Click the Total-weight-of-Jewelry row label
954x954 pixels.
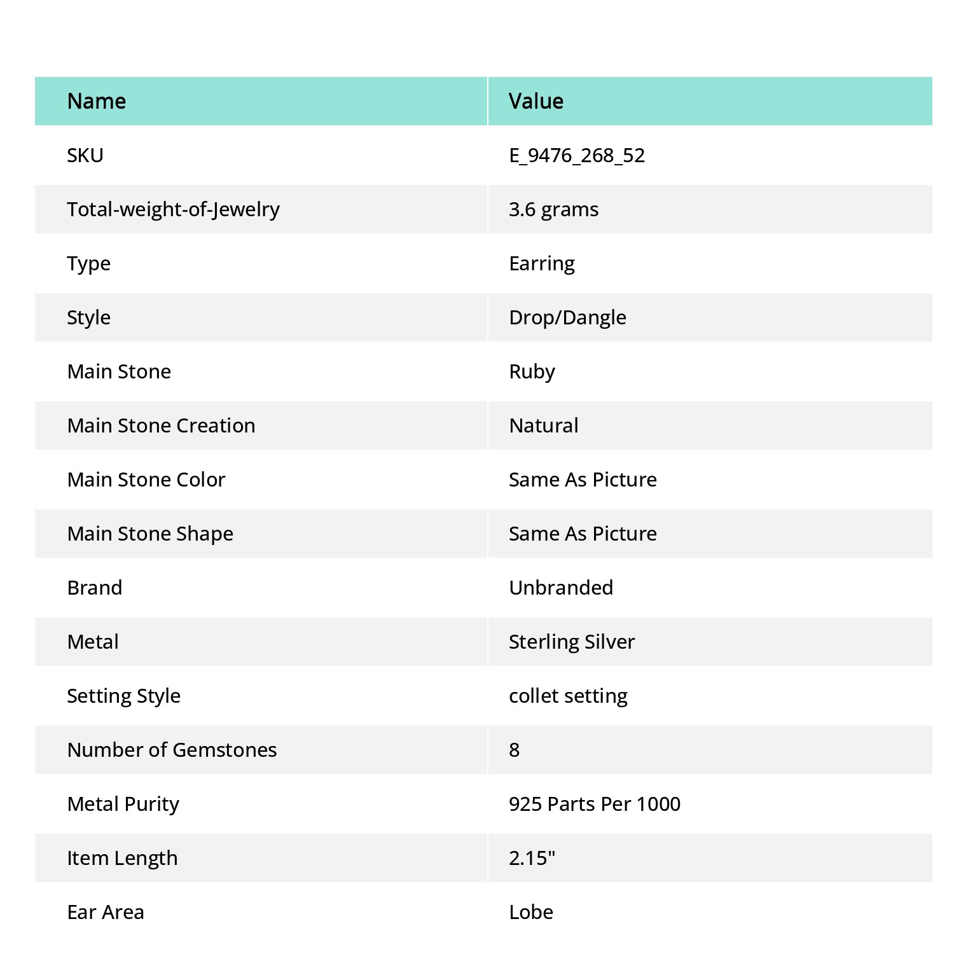(x=174, y=209)
